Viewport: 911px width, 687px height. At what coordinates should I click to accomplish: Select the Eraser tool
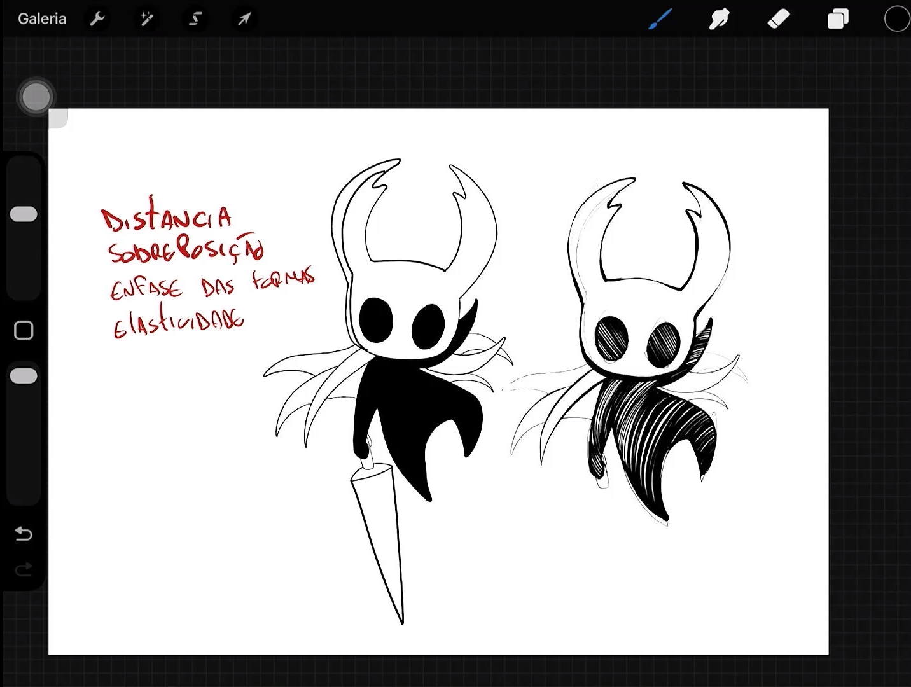pyautogui.click(x=778, y=19)
